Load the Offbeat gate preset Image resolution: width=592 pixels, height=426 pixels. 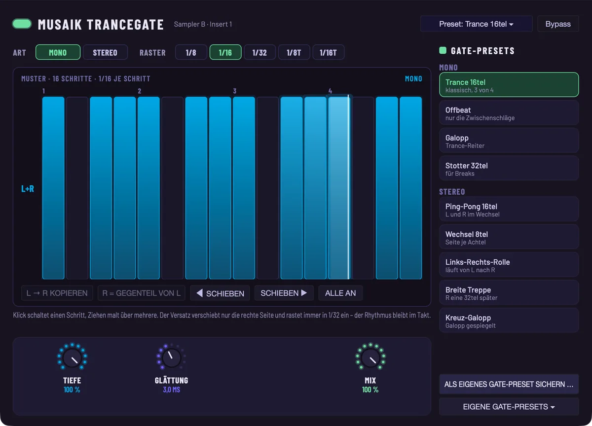(509, 113)
